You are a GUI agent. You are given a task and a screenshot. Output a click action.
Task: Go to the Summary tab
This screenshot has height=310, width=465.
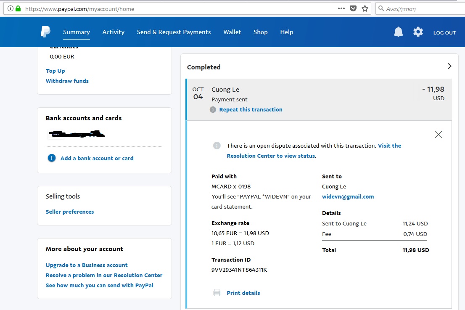(x=77, y=32)
